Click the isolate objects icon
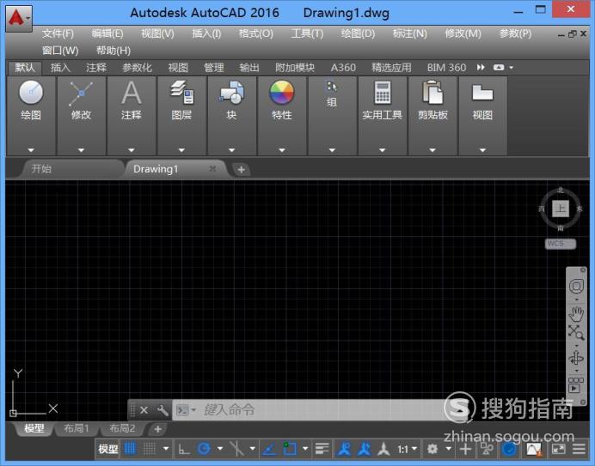595x466 pixels. 487,450
